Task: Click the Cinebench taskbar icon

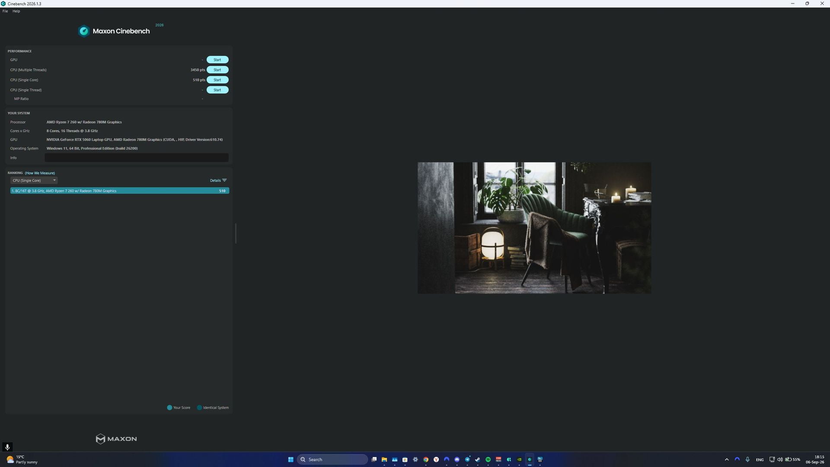Action: coord(530,460)
